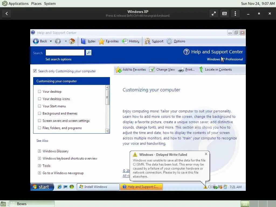Switch to Install Windows taskbar button
This screenshot has height=207, width=276.
98,187
